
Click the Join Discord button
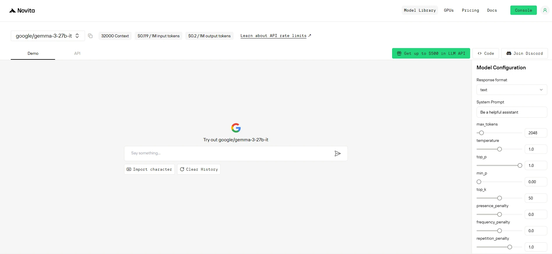[x=525, y=53]
